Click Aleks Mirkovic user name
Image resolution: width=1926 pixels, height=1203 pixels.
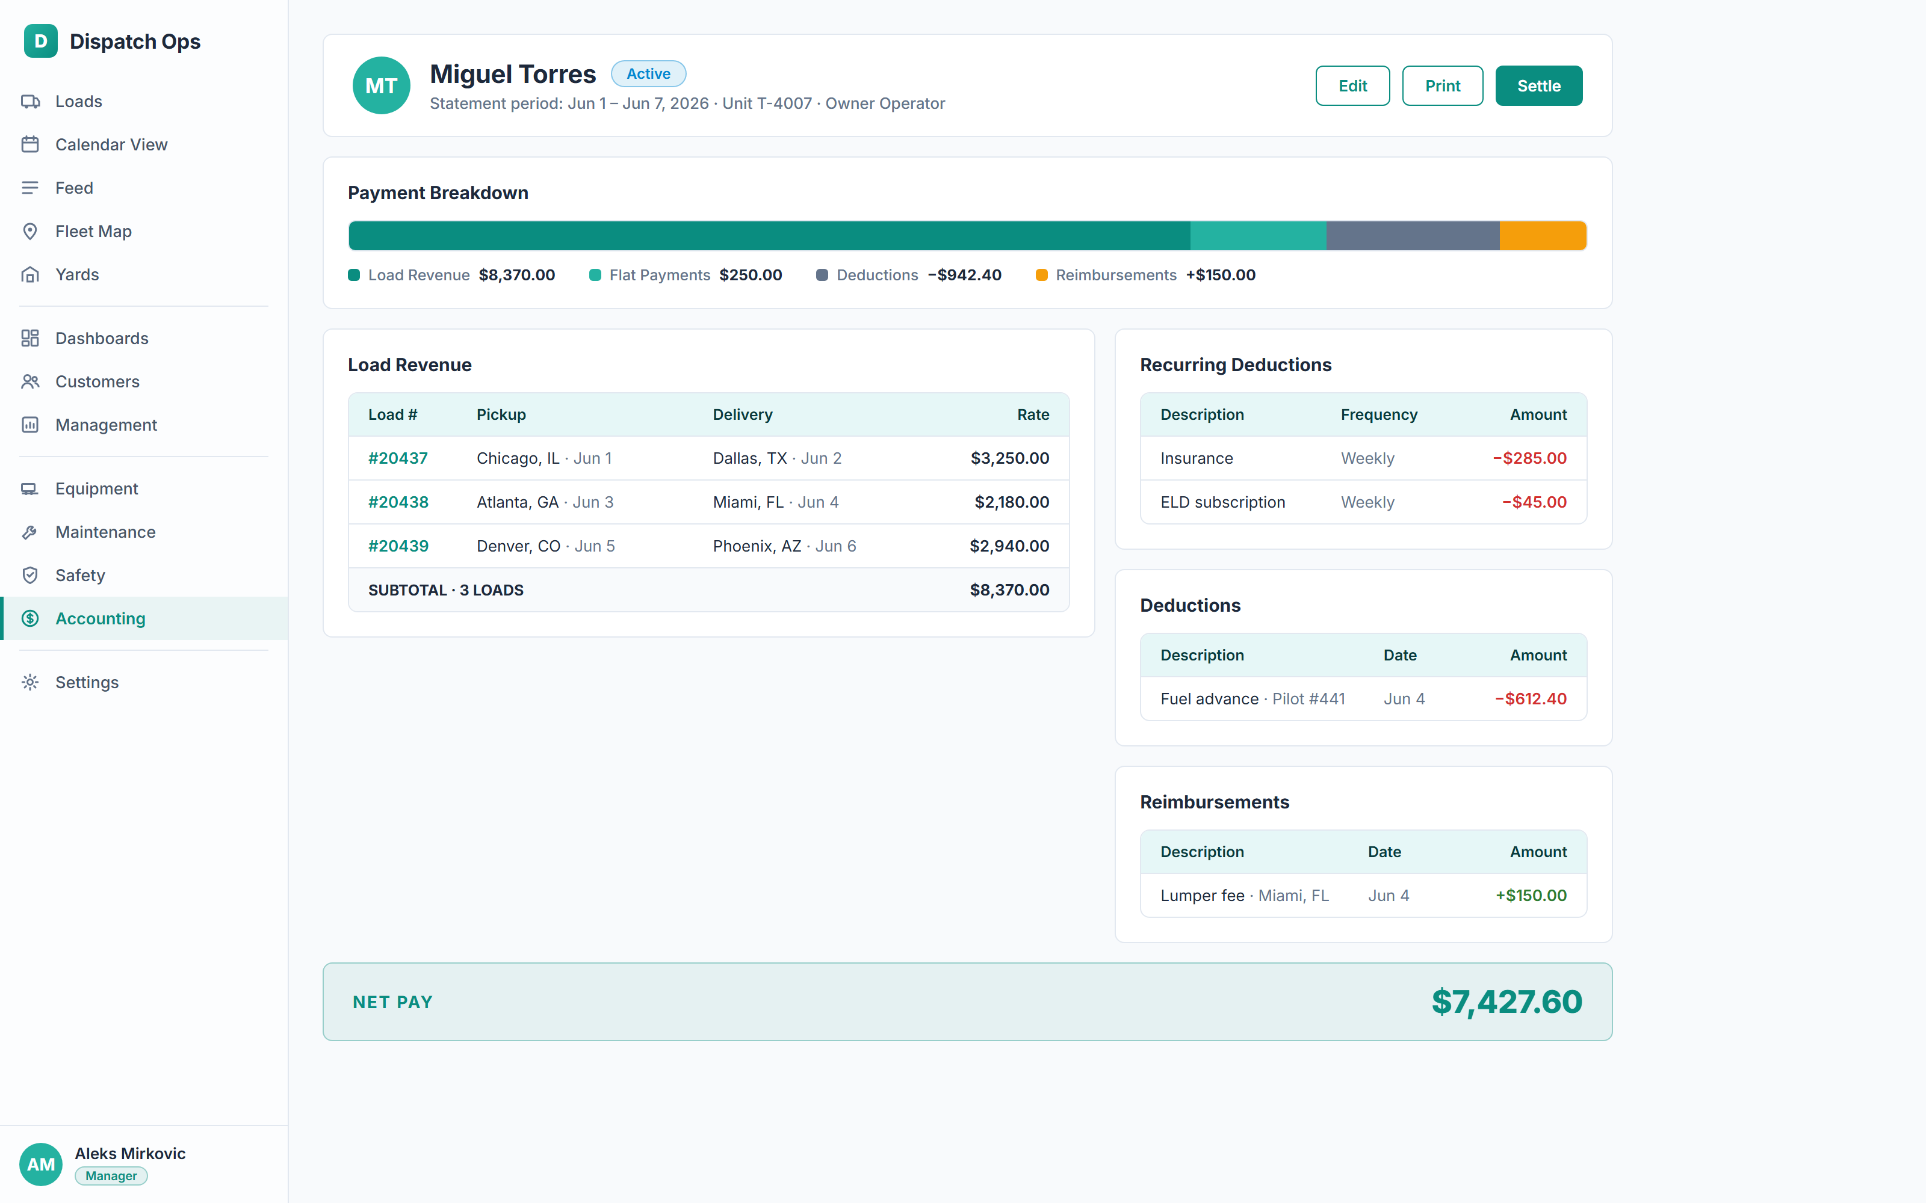pos(130,1153)
